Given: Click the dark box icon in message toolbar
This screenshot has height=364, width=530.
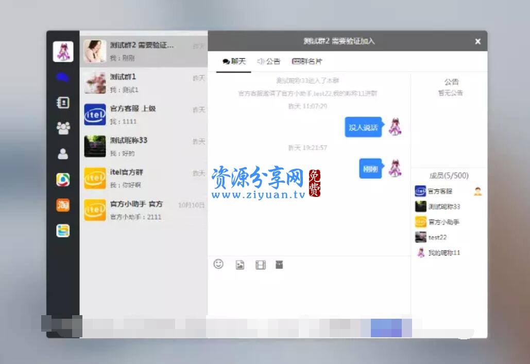Looking at the screenshot, I should 279,264.
